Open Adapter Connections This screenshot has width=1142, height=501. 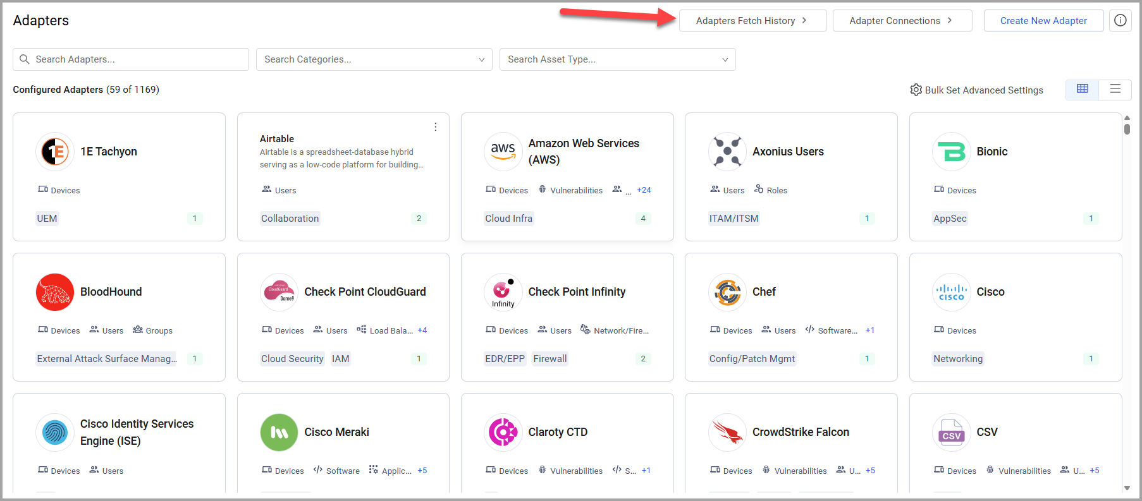[902, 20]
